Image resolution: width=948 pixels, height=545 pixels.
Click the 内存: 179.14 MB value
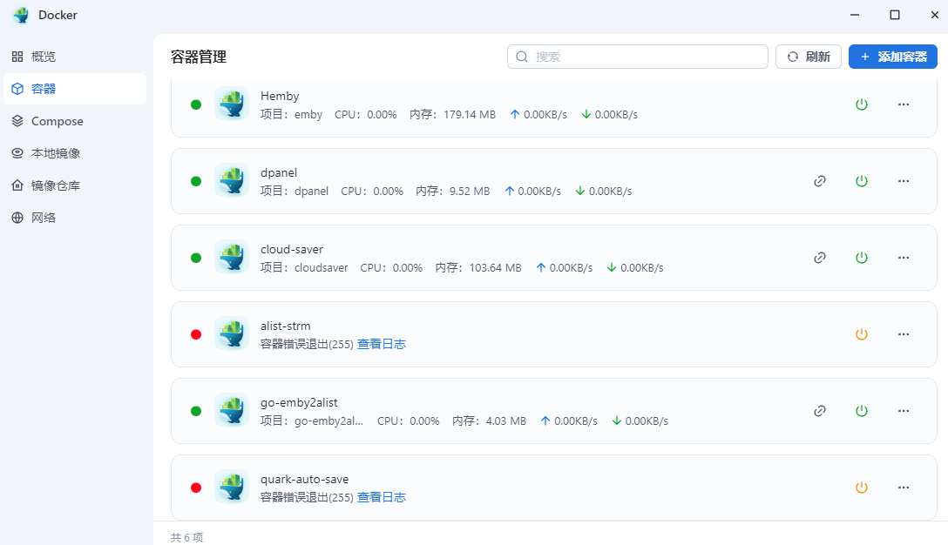pos(452,115)
